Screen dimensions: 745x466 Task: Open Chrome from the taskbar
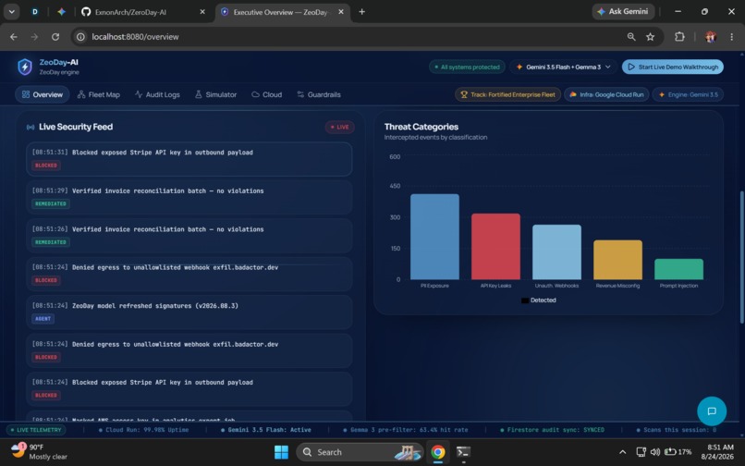point(437,452)
